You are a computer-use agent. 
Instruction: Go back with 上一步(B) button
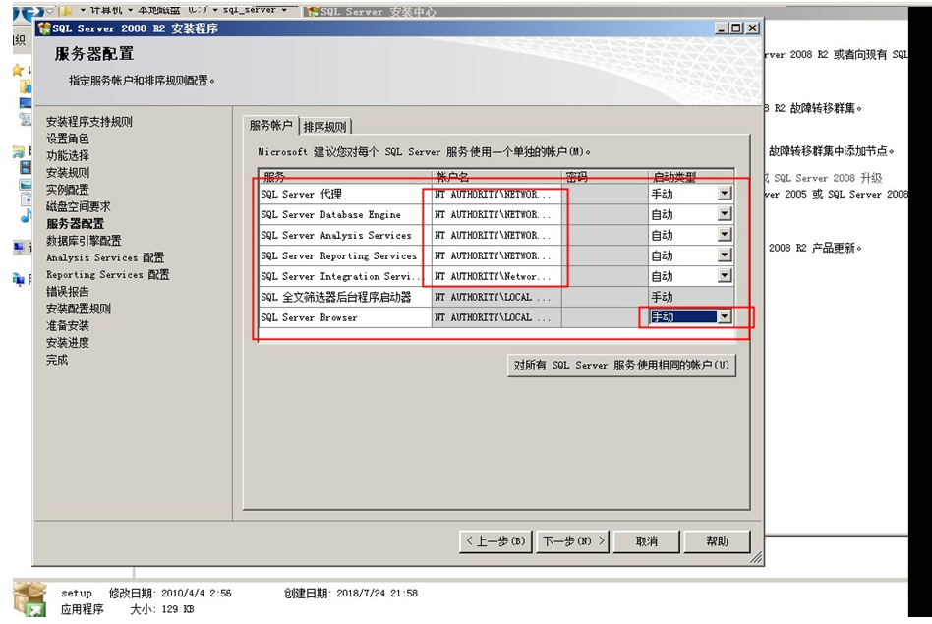495,541
